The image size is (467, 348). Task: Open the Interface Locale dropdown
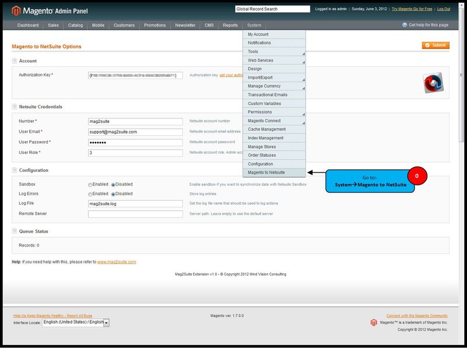pos(76,322)
